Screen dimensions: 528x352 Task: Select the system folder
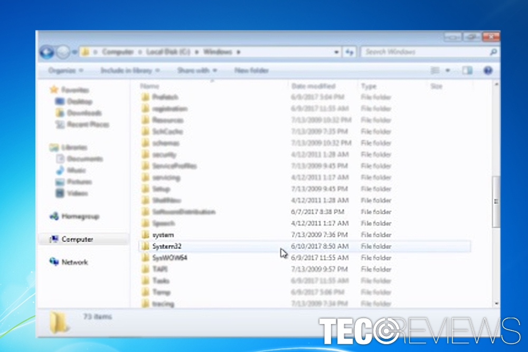pos(163,235)
